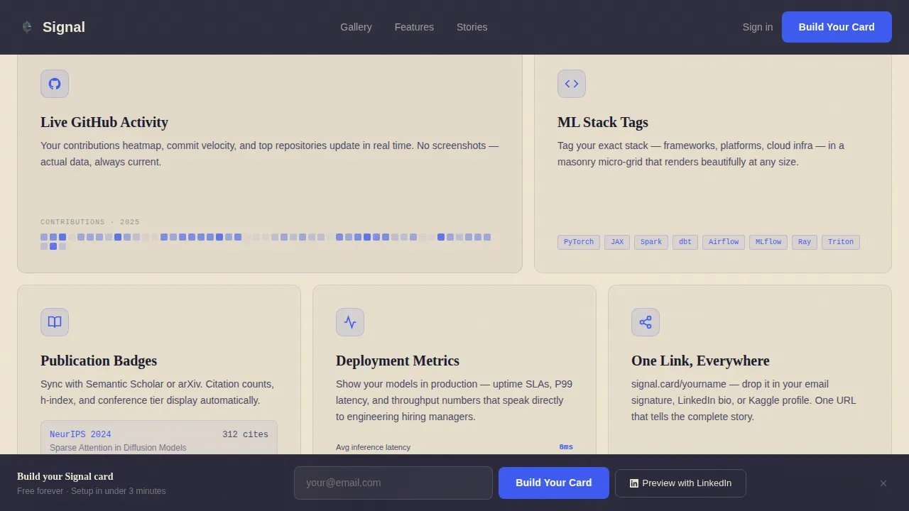Click the CONTRIBUTIONS · 2025 label
Screen dimensions: 909x511
click(90, 222)
